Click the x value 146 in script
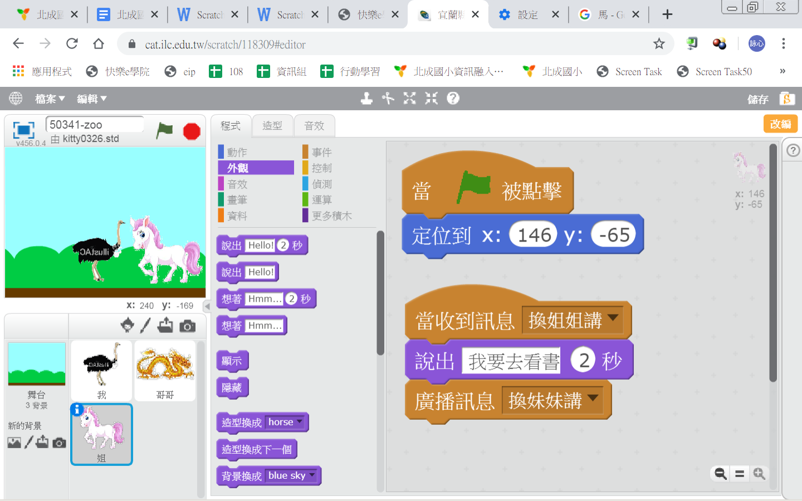The width and height of the screenshot is (802, 501). click(x=534, y=235)
